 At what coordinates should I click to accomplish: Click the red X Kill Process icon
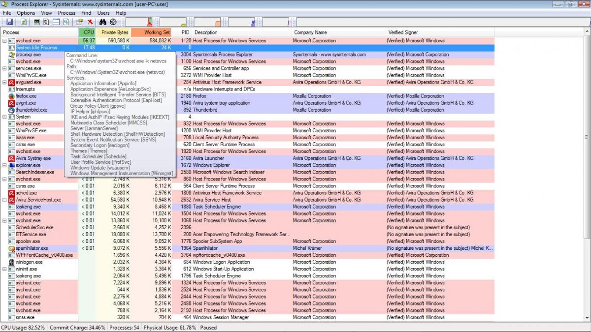pos(90,22)
